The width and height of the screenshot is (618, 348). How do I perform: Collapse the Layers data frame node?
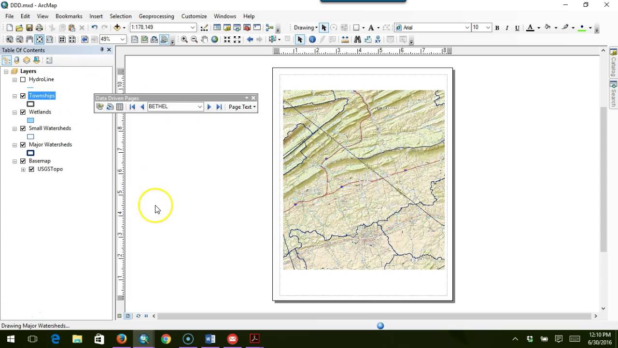click(6, 72)
